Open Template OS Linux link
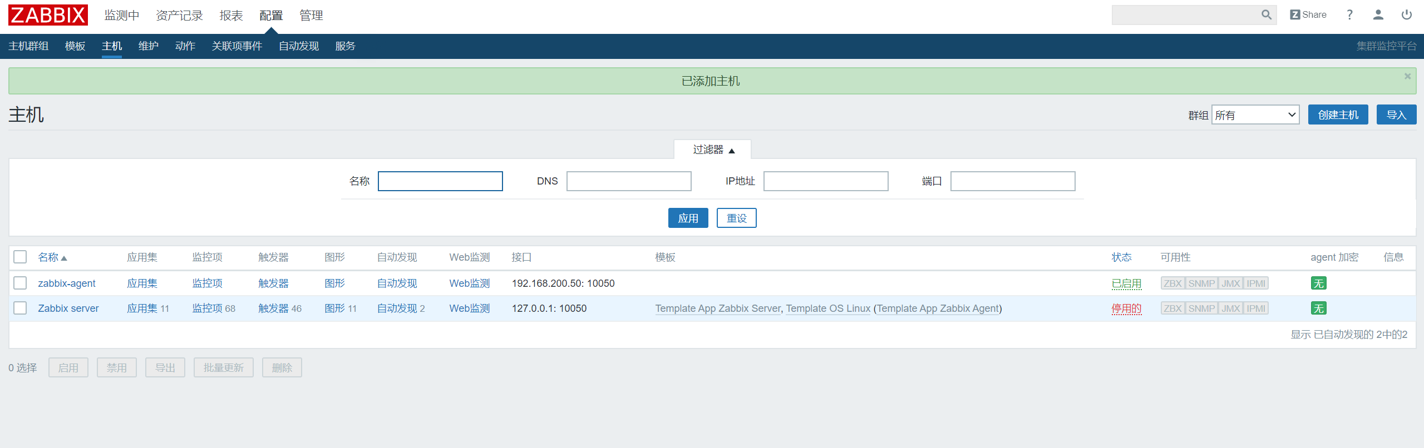The width and height of the screenshot is (1424, 448). (828, 308)
